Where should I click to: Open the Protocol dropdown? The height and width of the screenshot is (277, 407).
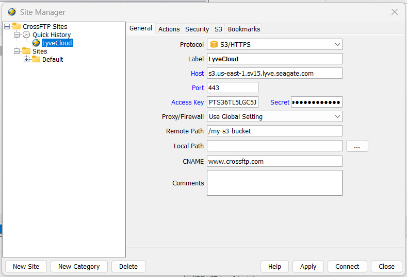(337, 45)
